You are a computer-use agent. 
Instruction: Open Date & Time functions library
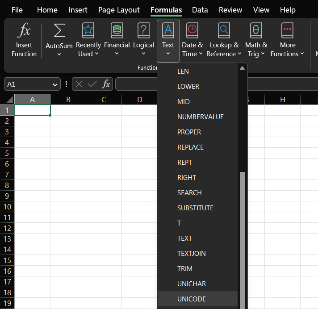pos(192,31)
